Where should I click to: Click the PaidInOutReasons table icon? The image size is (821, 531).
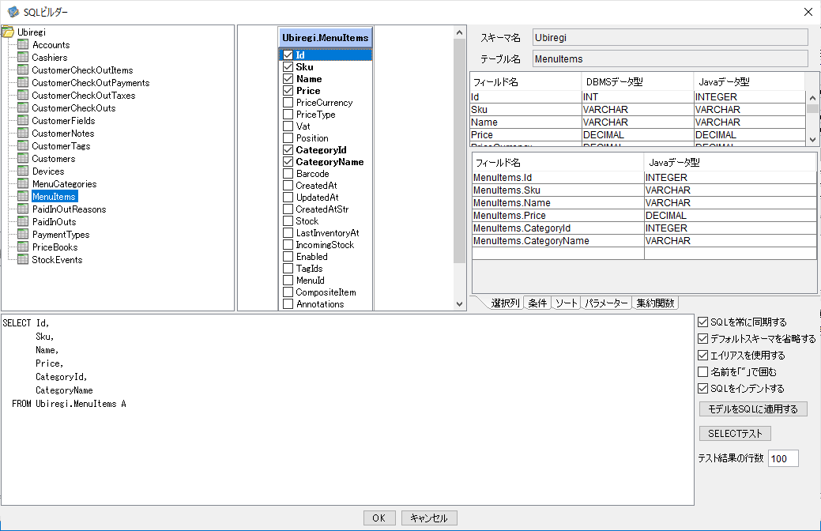coord(23,209)
